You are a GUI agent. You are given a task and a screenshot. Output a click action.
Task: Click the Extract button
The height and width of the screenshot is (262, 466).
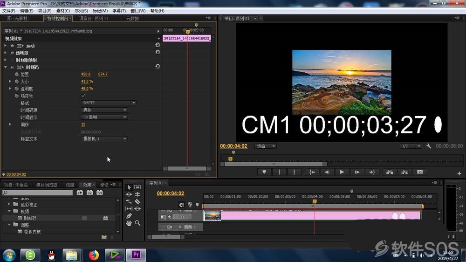point(404,172)
